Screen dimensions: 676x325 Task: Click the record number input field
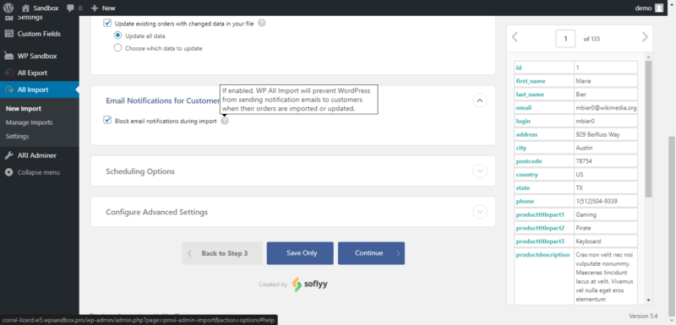[565, 38]
